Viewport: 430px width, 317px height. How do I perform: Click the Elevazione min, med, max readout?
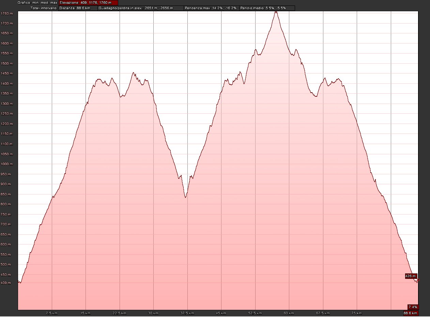[x=88, y=2]
